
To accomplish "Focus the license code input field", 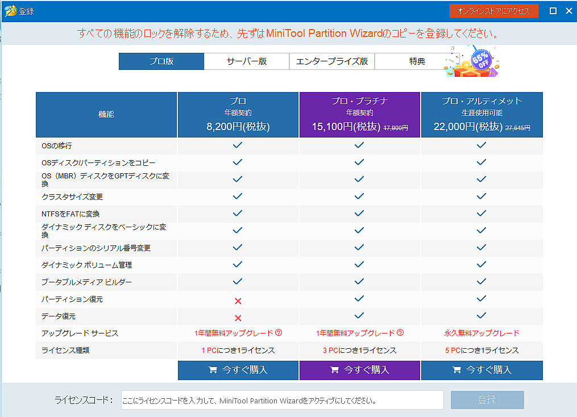I will pos(282,400).
